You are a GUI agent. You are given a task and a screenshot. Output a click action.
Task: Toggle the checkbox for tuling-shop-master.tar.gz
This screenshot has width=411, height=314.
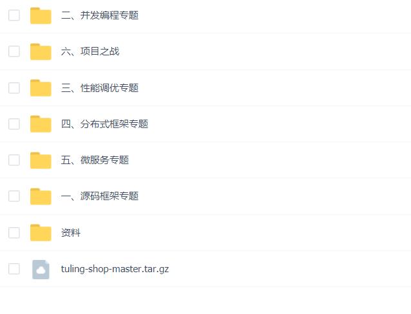click(14, 269)
